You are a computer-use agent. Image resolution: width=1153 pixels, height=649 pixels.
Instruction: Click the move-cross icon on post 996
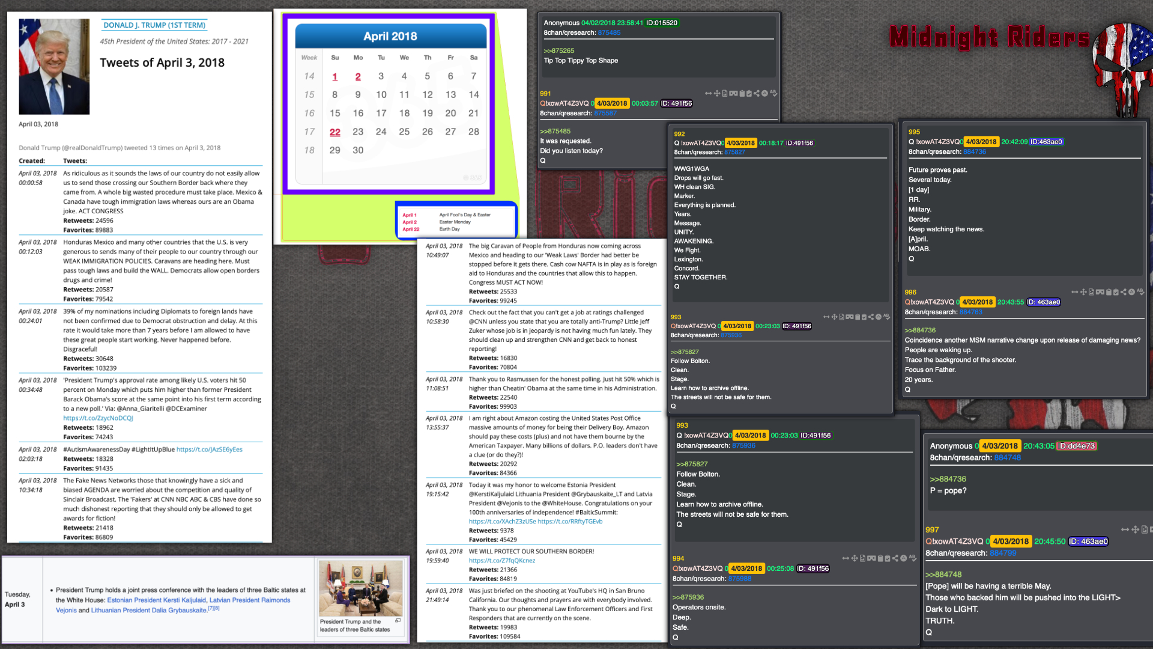(1083, 292)
